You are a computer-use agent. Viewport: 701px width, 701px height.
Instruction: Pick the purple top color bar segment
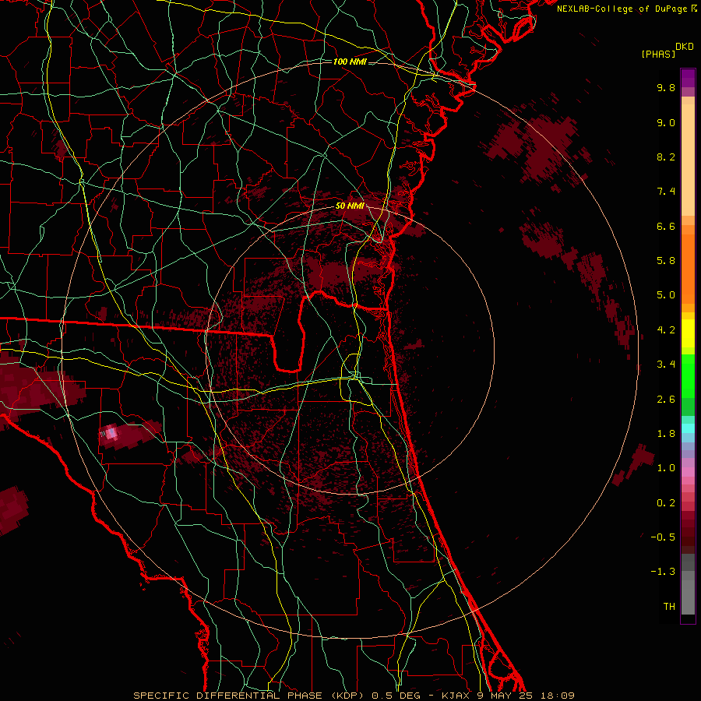(x=688, y=78)
